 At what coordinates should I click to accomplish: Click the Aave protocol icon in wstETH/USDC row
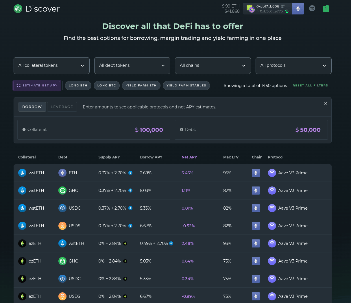pyautogui.click(x=272, y=208)
